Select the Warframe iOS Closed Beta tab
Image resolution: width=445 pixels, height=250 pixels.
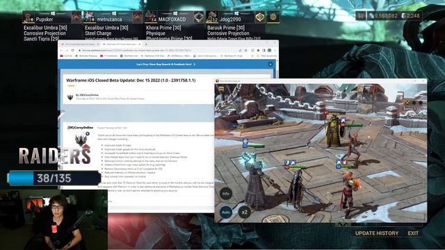pos(122,44)
